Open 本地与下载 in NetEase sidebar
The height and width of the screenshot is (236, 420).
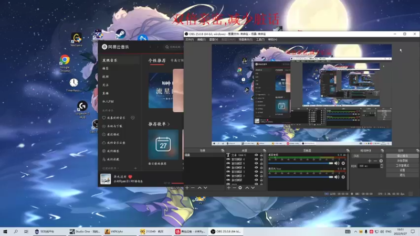click(112, 126)
